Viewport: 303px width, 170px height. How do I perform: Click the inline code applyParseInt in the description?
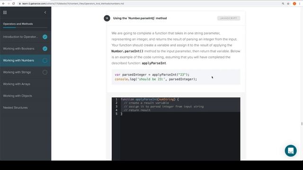coord(154,63)
